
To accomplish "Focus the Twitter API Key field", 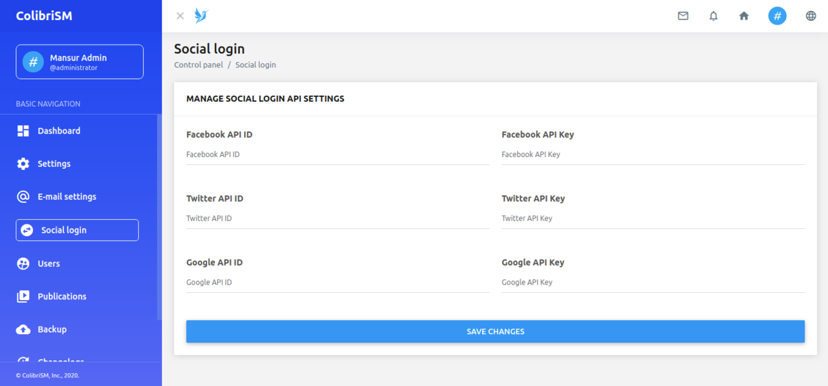I will 653,219.
